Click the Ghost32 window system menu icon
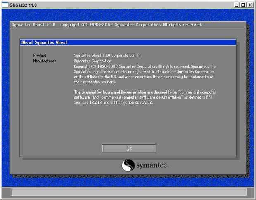The width and height of the screenshot is (256, 200). coord(5,5)
